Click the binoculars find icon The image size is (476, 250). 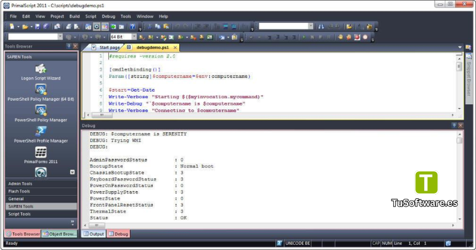coord(321,27)
